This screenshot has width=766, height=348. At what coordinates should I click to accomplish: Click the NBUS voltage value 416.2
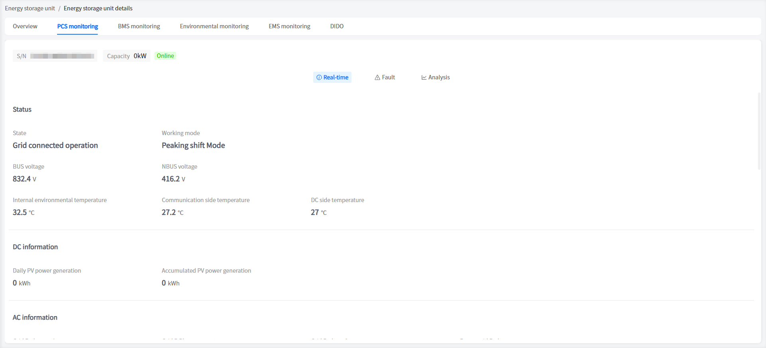[x=171, y=179]
